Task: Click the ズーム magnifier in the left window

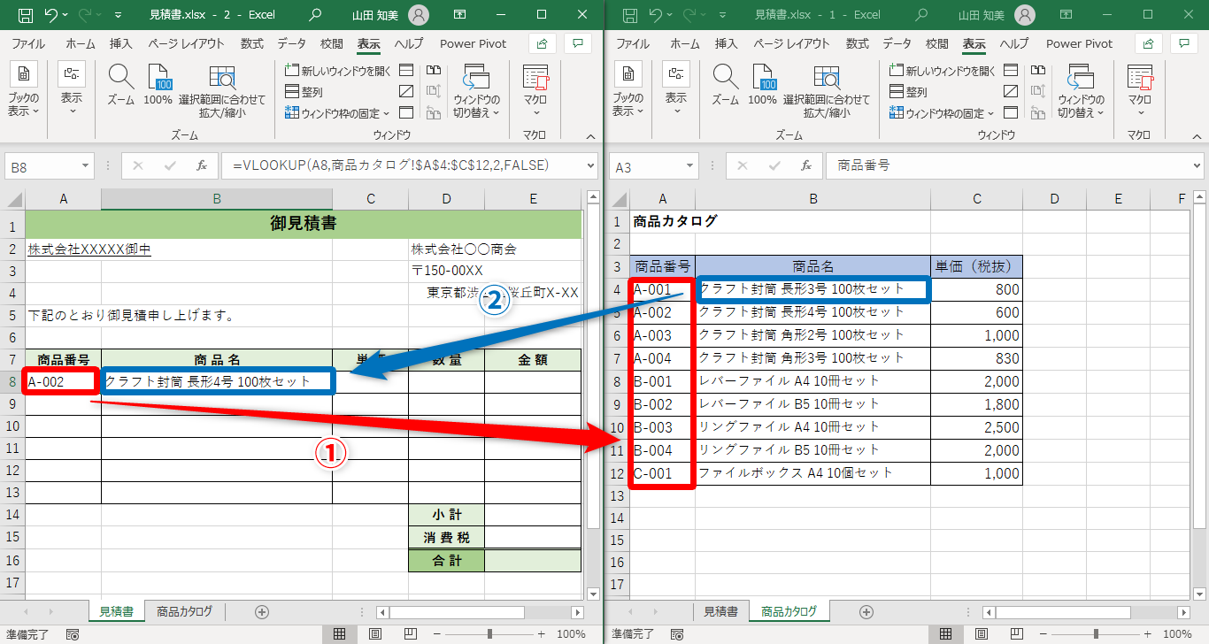Action: 120,86
